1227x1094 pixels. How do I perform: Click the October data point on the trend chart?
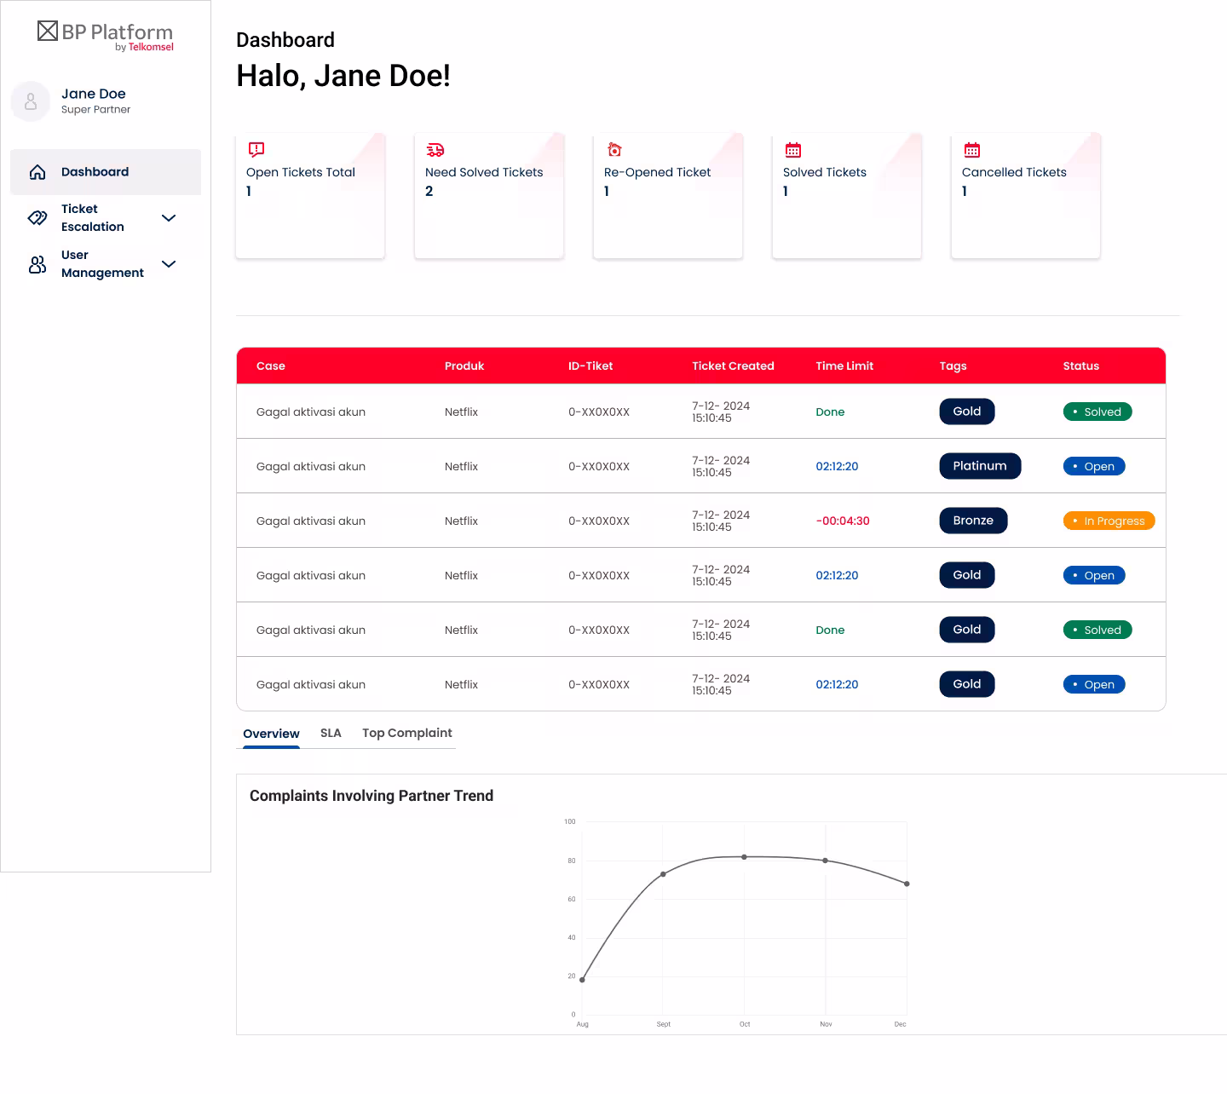(x=744, y=858)
